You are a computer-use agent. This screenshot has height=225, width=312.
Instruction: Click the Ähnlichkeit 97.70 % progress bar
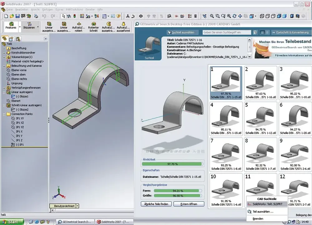[x=172, y=164]
